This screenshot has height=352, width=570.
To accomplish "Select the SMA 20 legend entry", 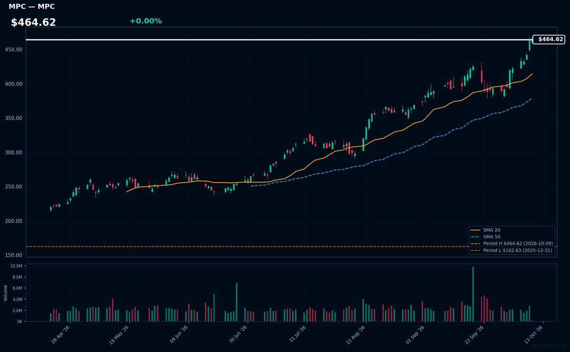I will coord(492,230).
